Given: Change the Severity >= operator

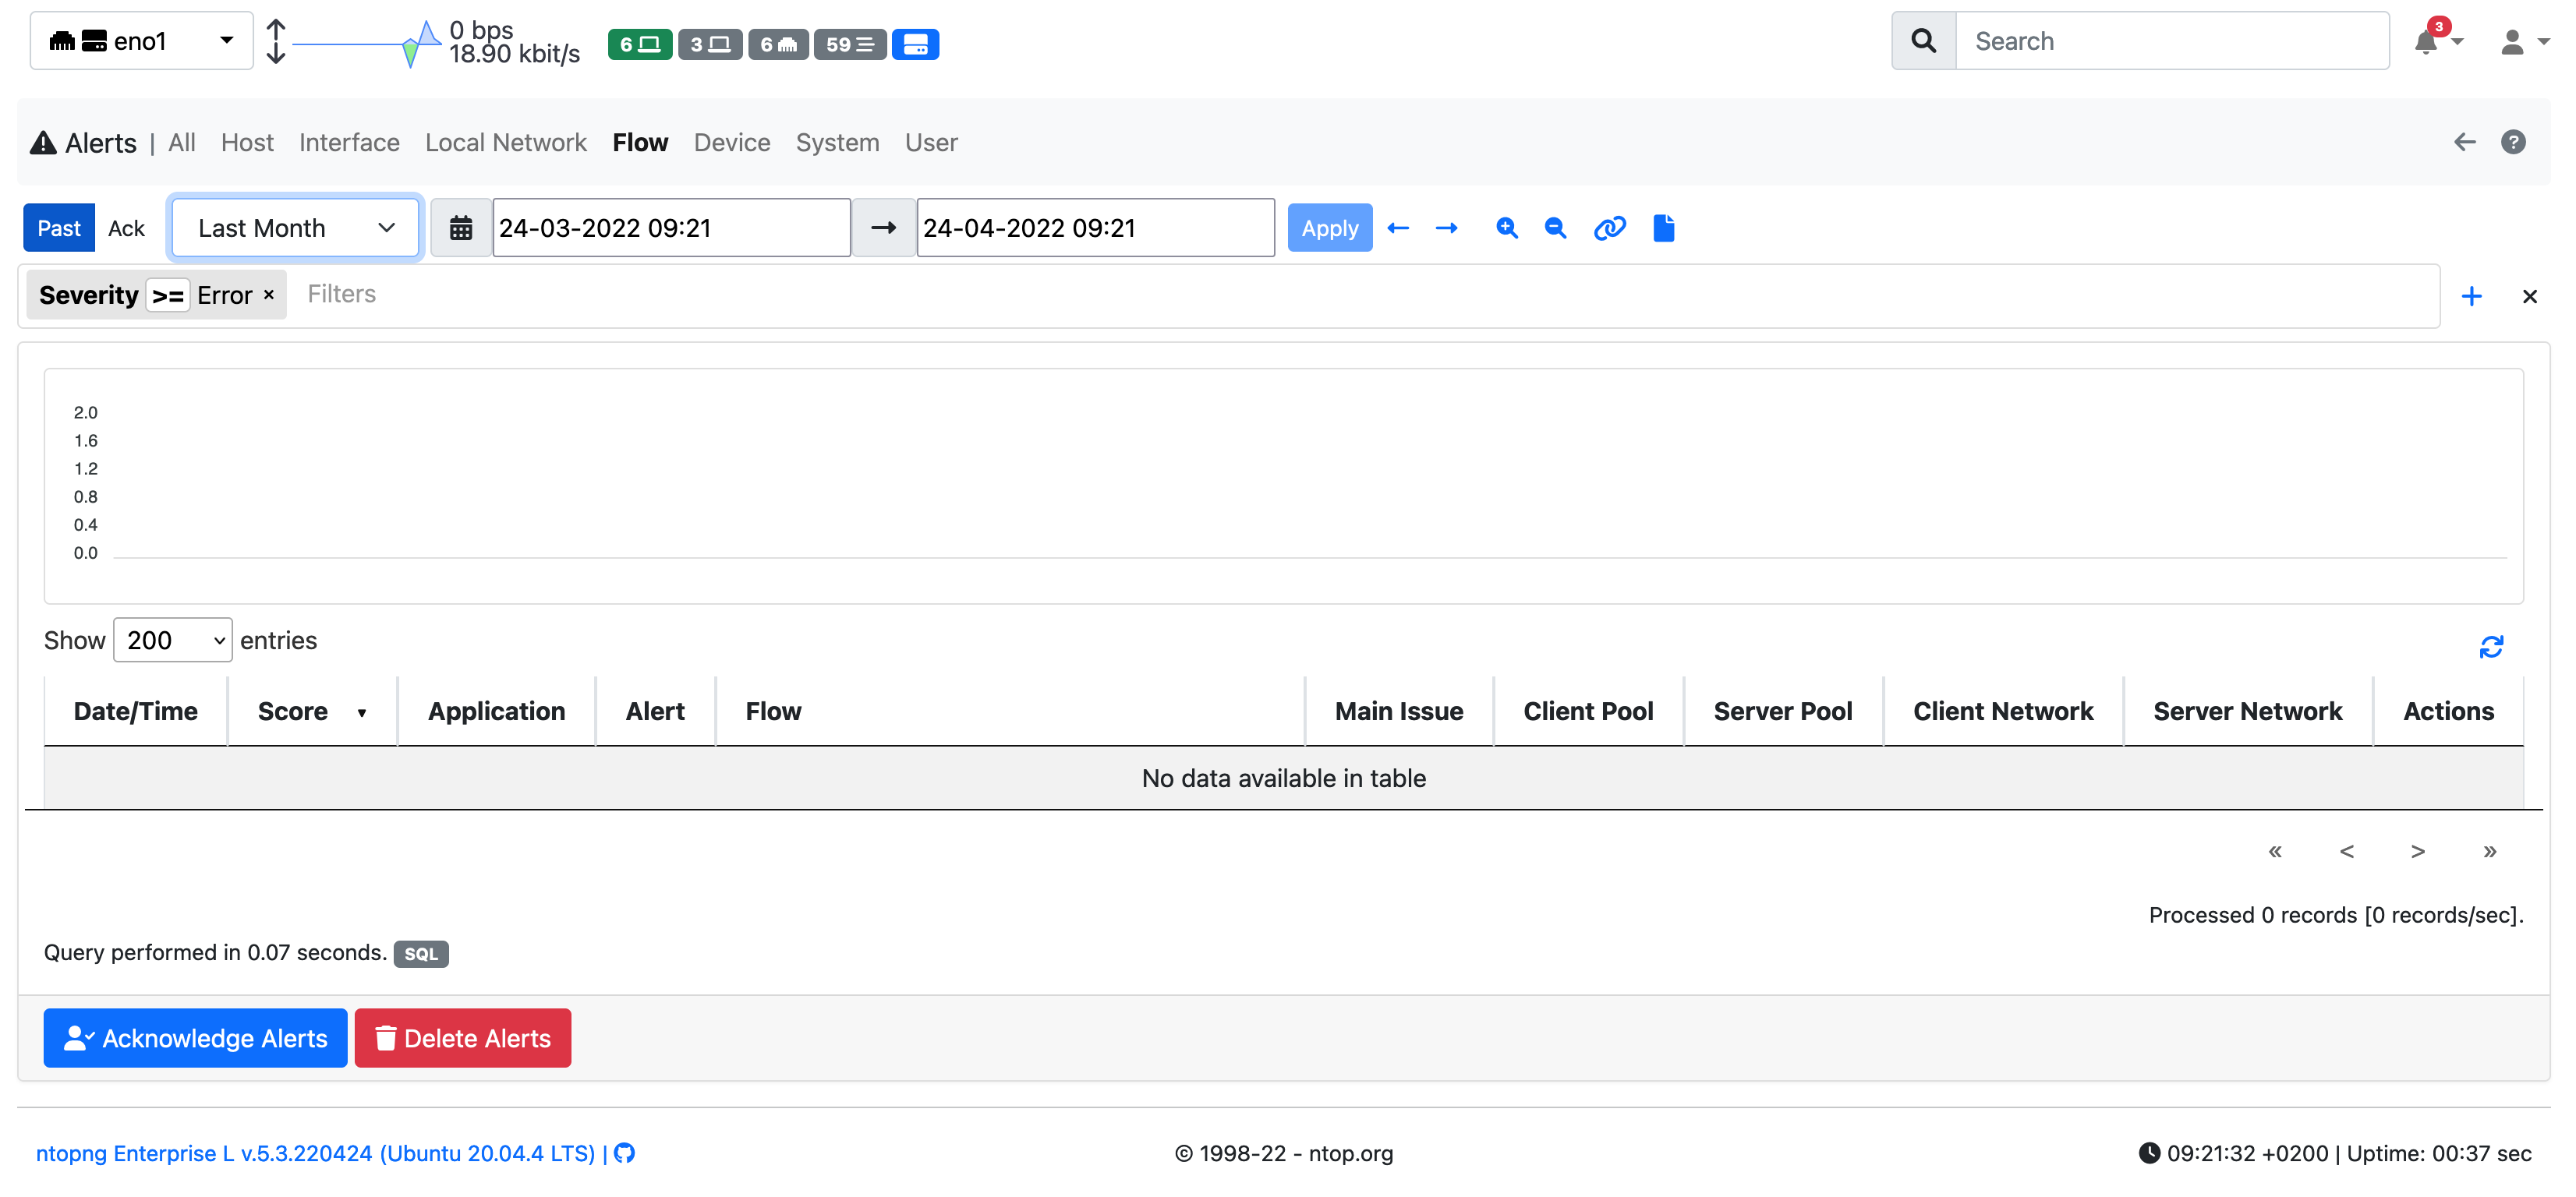Looking at the screenshot, I should pyautogui.click(x=168, y=296).
